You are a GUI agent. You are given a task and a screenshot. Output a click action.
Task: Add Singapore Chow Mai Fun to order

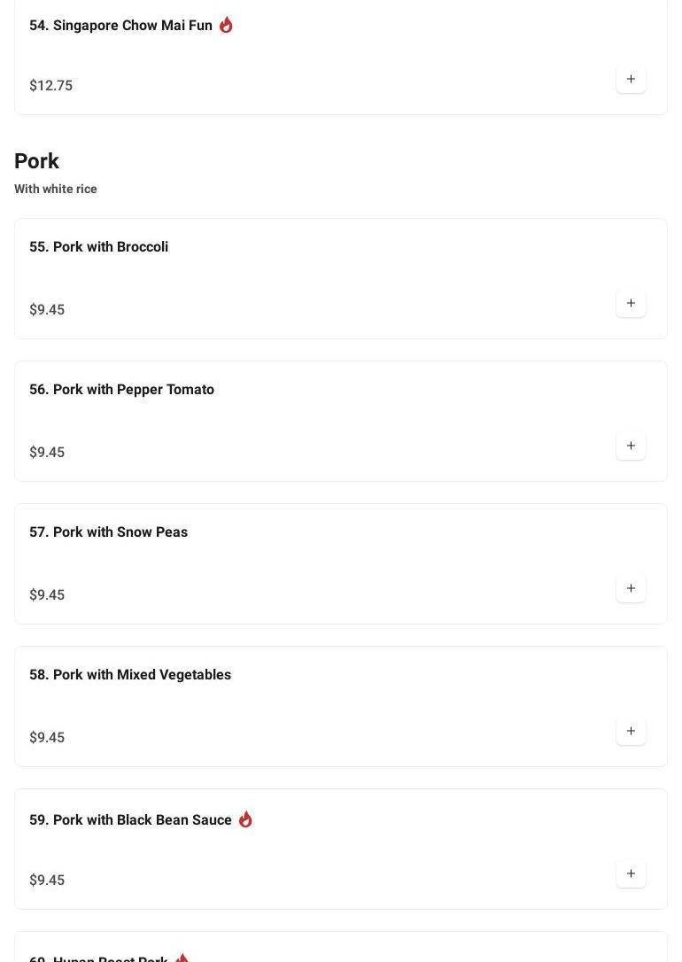(631, 80)
